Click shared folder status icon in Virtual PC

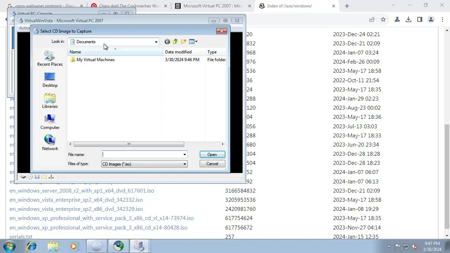point(44,177)
